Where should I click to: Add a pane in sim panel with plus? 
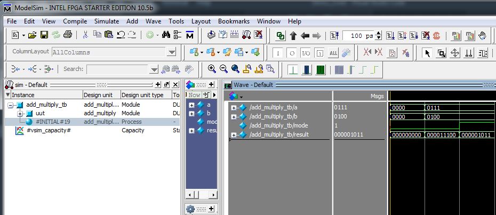click(158, 84)
